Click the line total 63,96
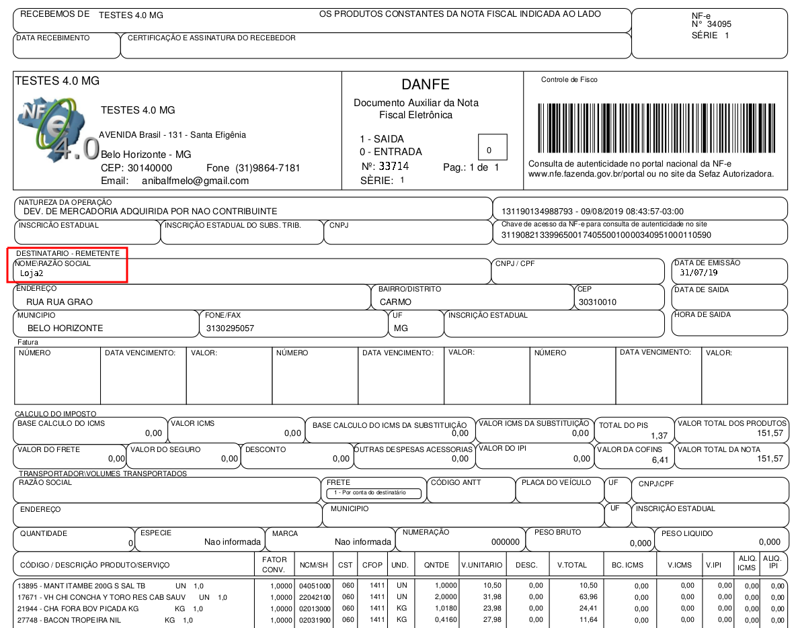798x628 pixels. tap(588, 597)
